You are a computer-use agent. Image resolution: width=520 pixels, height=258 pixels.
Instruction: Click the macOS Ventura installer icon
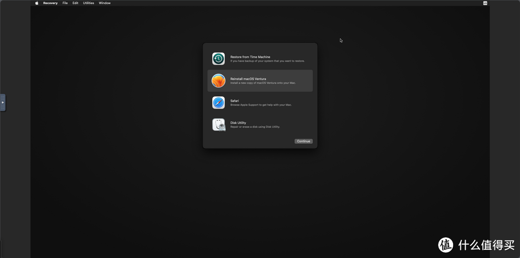pos(219,81)
